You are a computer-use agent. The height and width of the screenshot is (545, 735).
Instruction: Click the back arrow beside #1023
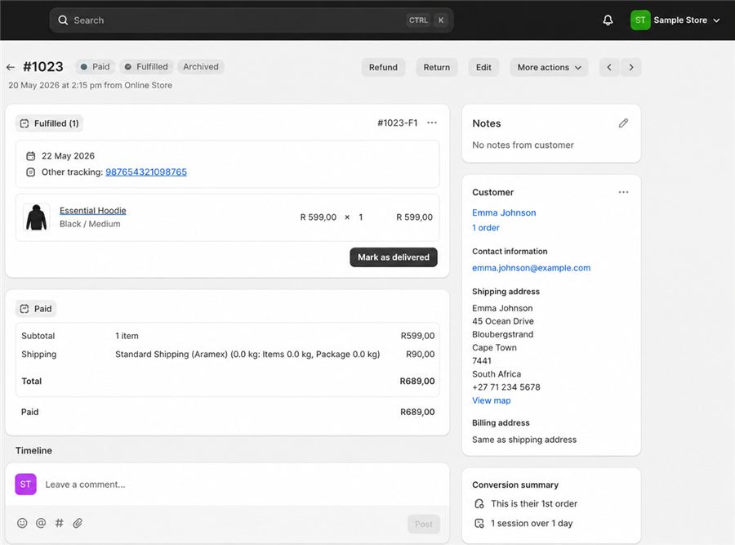[11, 67]
